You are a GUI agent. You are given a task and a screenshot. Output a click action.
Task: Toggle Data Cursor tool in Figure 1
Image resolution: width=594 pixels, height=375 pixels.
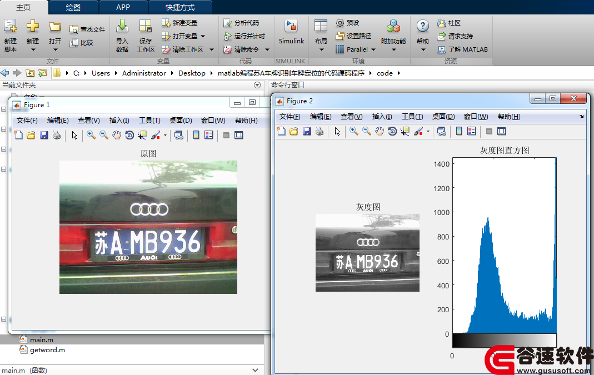(142, 135)
